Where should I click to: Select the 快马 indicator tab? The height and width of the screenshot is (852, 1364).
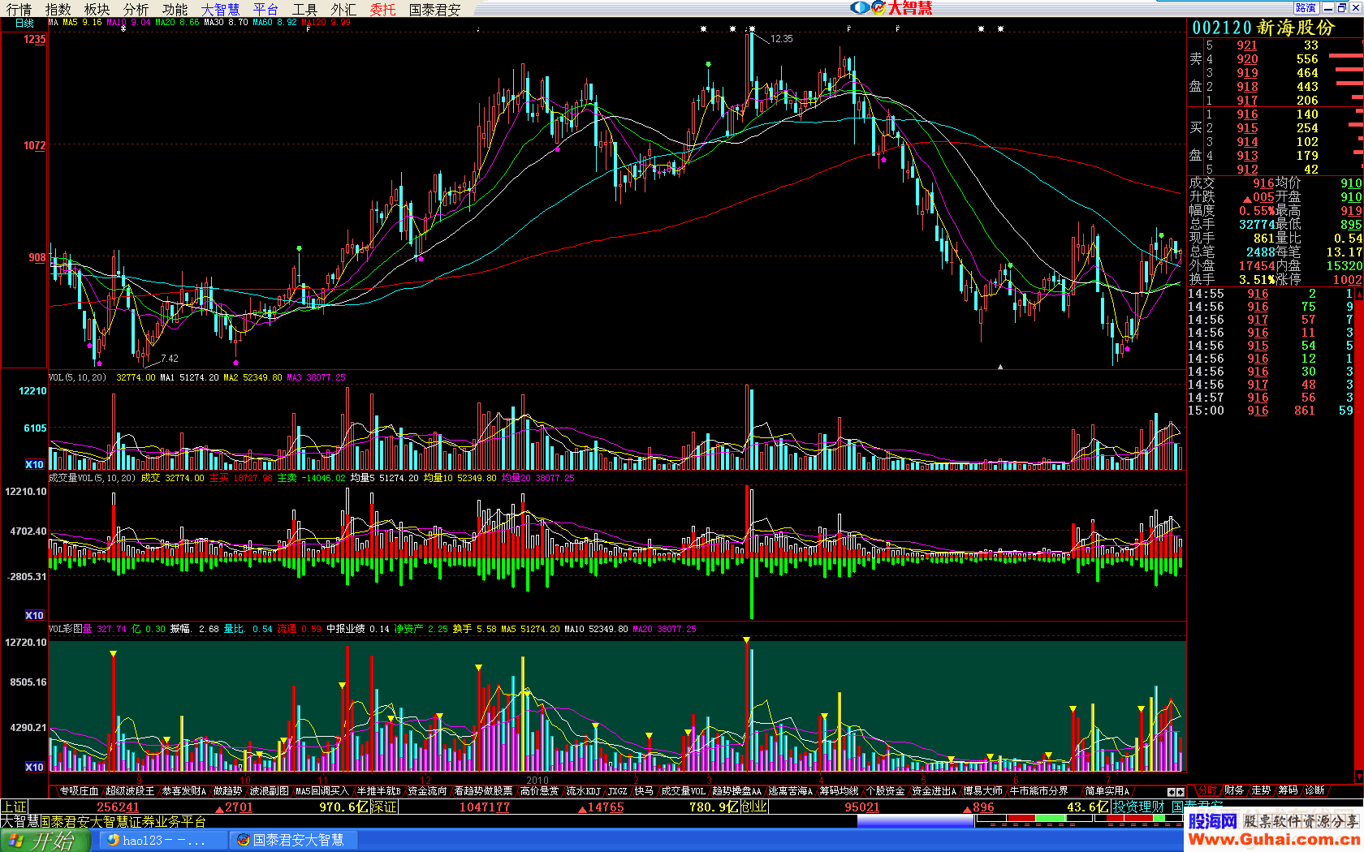coord(644,791)
